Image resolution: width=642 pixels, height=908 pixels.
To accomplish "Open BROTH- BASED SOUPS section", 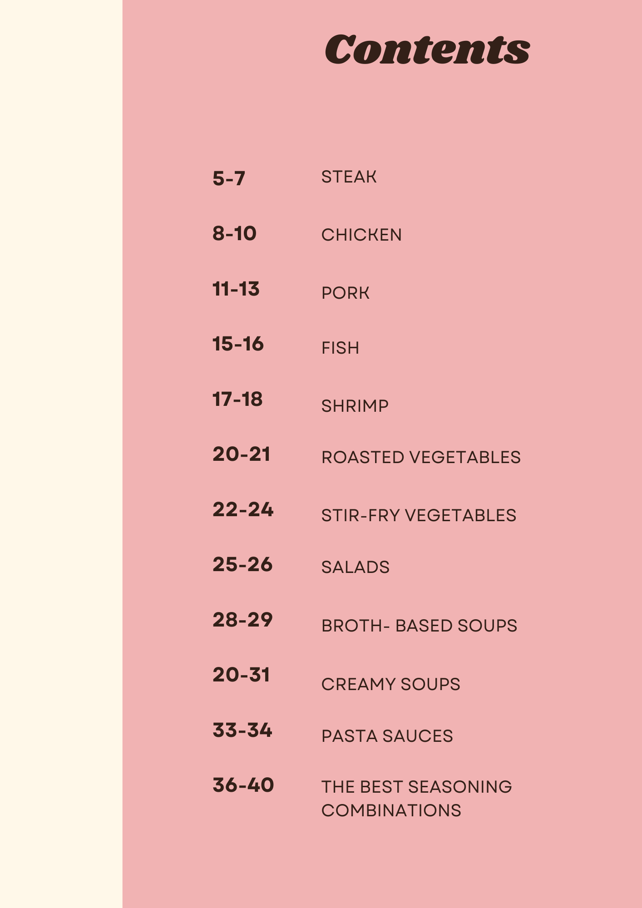I will click(419, 626).
